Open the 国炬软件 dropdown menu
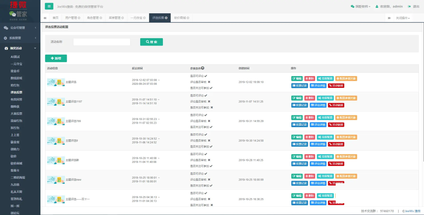This screenshot has width=424, height=215. (360, 7)
